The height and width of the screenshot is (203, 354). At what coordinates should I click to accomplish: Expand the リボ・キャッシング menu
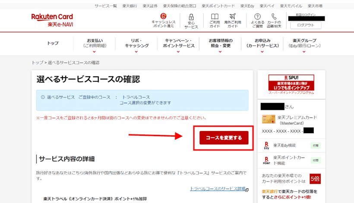click(136, 46)
